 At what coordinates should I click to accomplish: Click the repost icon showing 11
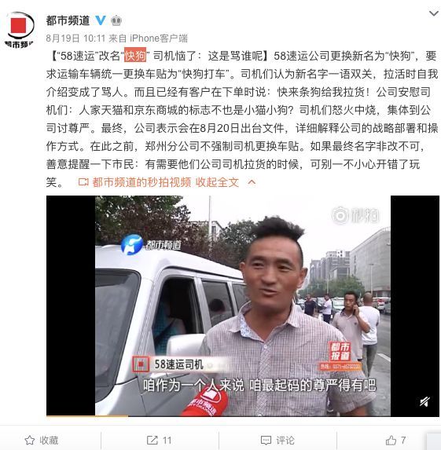[152, 440]
